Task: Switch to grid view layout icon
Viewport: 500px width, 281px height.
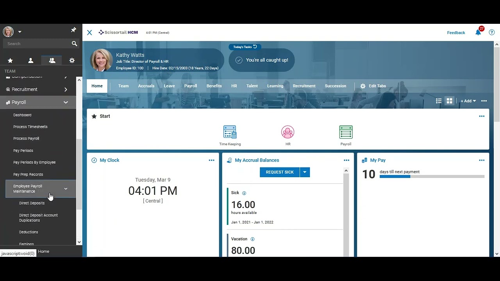Action: point(450,101)
